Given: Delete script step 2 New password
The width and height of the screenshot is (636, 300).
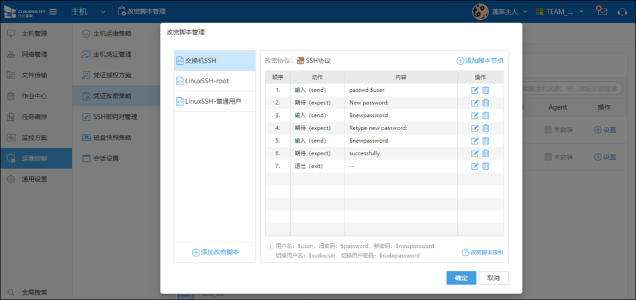Looking at the screenshot, I should (x=486, y=102).
